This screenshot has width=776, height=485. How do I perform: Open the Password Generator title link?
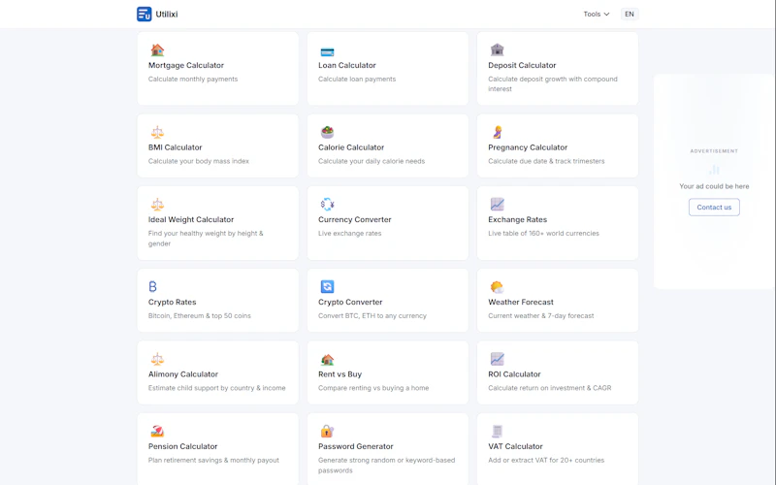[x=355, y=446]
